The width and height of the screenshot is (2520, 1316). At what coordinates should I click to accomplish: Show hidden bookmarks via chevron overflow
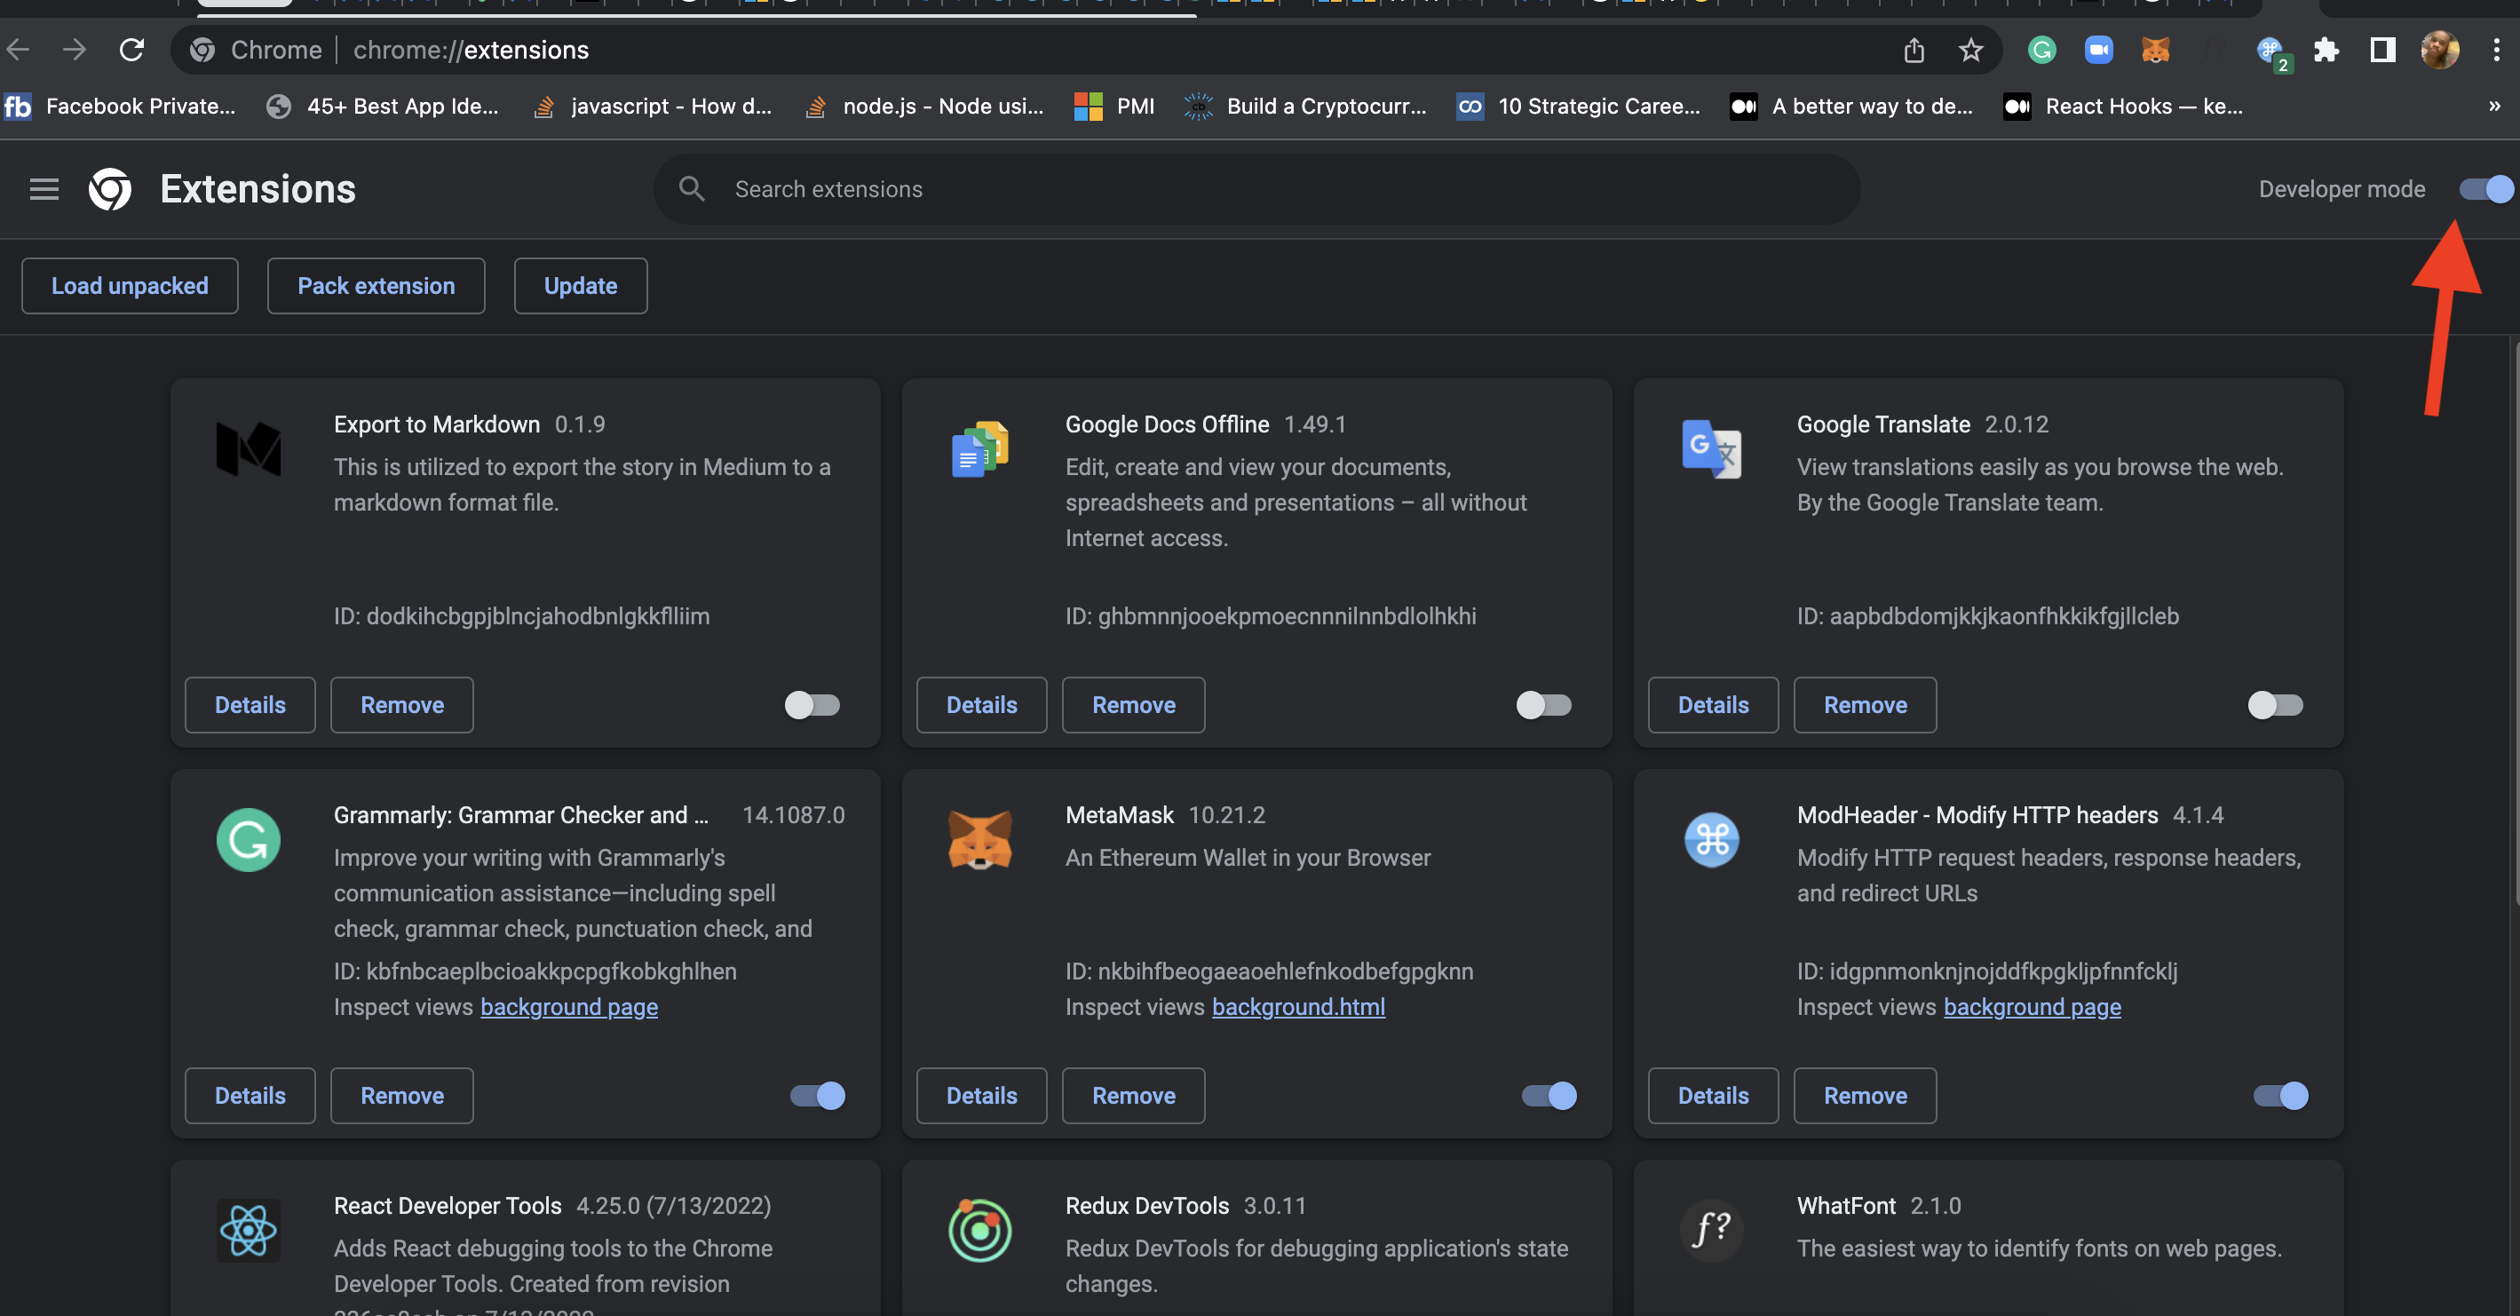[x=2493, y=106]
